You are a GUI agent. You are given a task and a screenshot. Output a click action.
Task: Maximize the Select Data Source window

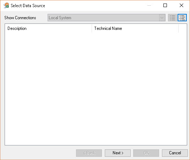coord(165,5)
